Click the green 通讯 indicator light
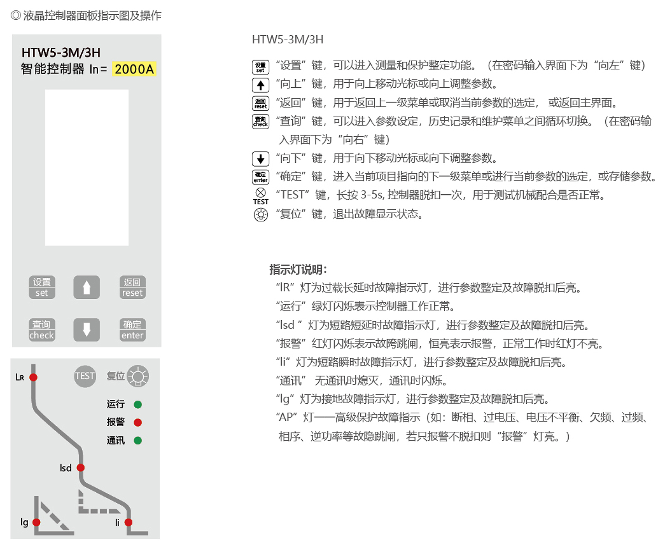Viewport: 672px width, 556px height. point(138,441)
